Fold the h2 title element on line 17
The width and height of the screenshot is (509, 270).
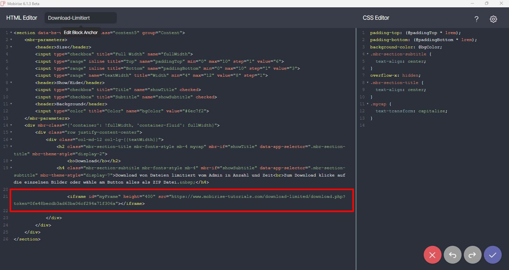pos(11,147)
